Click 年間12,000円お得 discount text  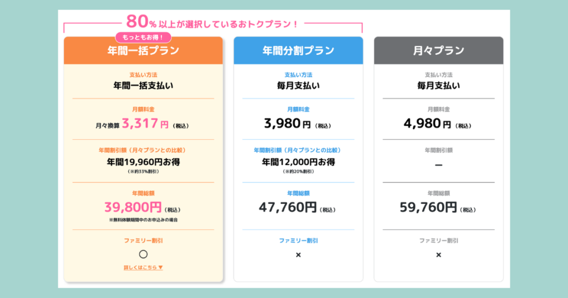298,162
